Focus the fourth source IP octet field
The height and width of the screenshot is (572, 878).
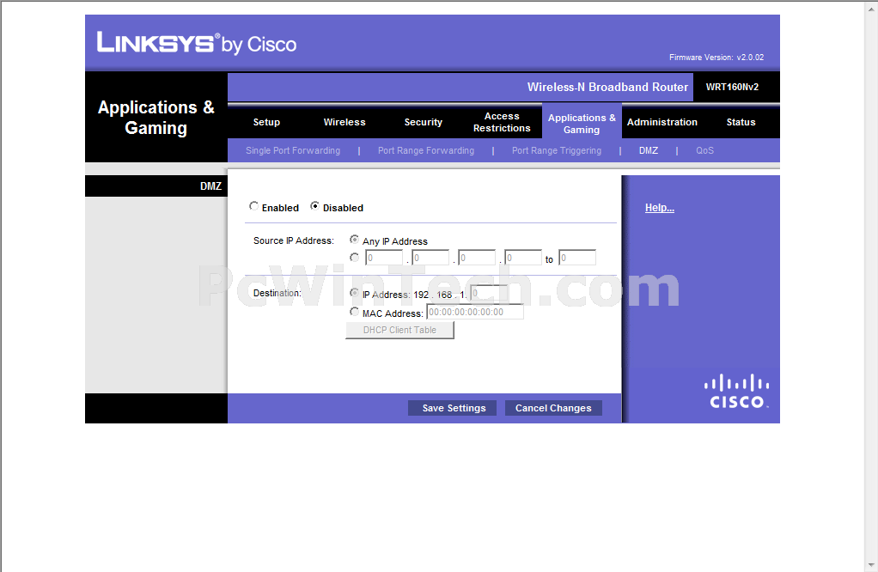pyautogui.click(x=523, y=258)
